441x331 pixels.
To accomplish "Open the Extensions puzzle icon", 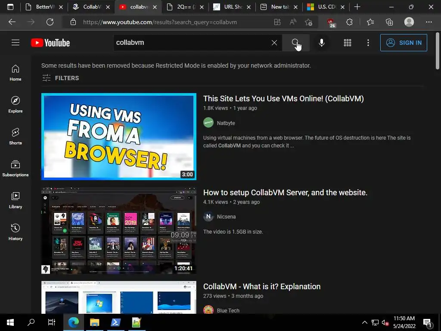I will 349,22.
